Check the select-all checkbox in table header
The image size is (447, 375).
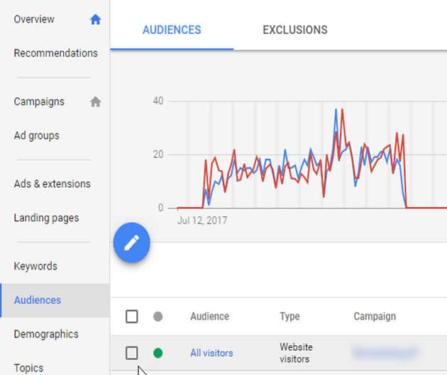[132, 316]
